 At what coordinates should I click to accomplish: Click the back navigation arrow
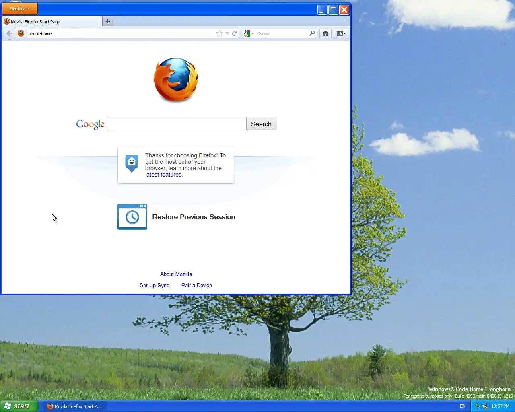[x=9, y=33]
